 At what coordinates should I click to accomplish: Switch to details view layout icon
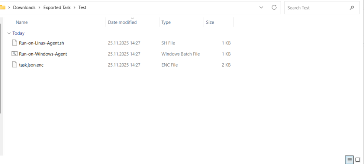click(x=349, y=160)
